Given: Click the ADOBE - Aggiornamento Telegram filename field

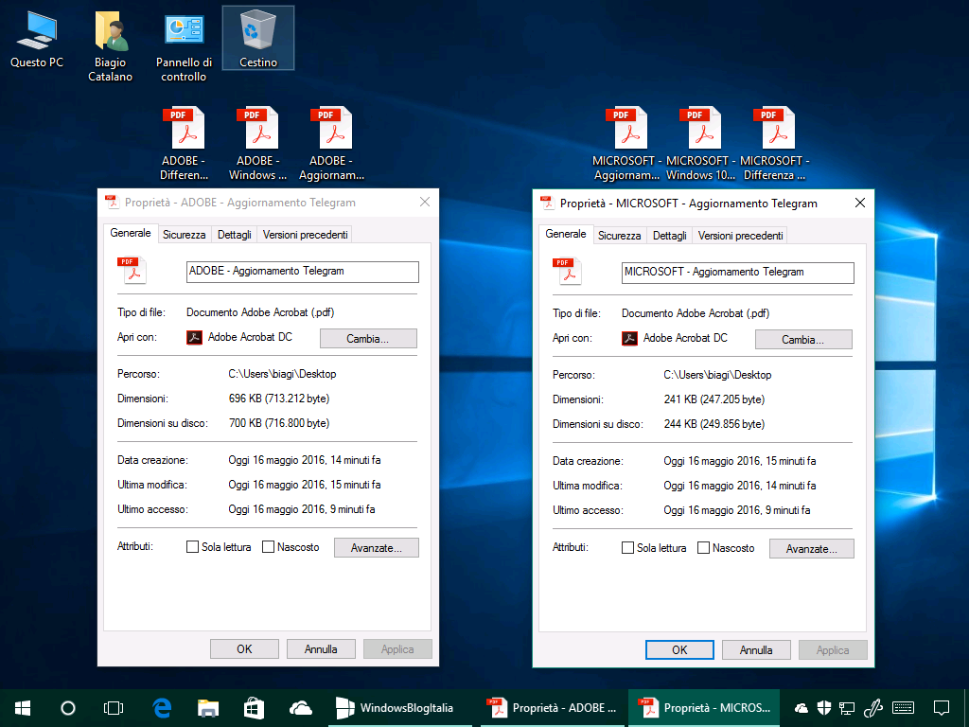Looking at the screenshot, I should pyautogui.click(x=302, y=272).
